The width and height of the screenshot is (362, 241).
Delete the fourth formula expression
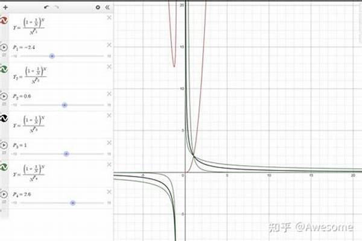(x=109, y=164)
